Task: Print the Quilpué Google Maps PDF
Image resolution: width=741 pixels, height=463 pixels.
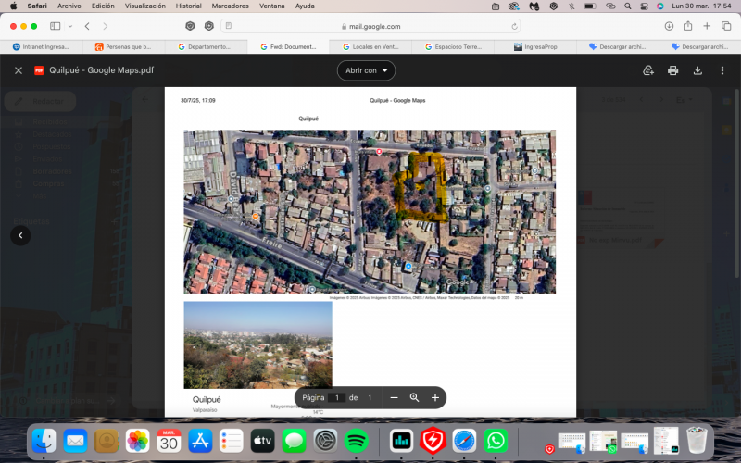Action: click(x=672, y=70)
